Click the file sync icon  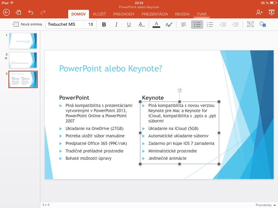pos(18,12)
